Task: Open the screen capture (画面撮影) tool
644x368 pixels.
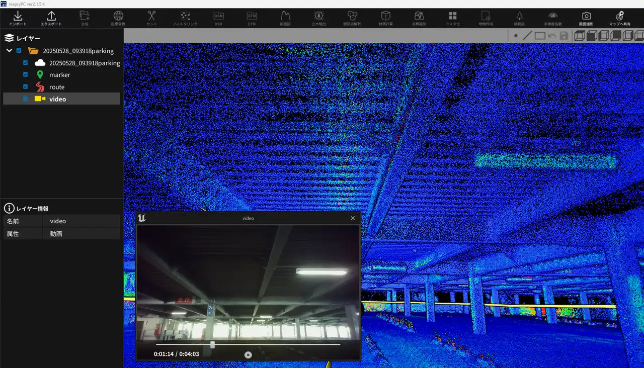Action: click(x=586, y=18)
